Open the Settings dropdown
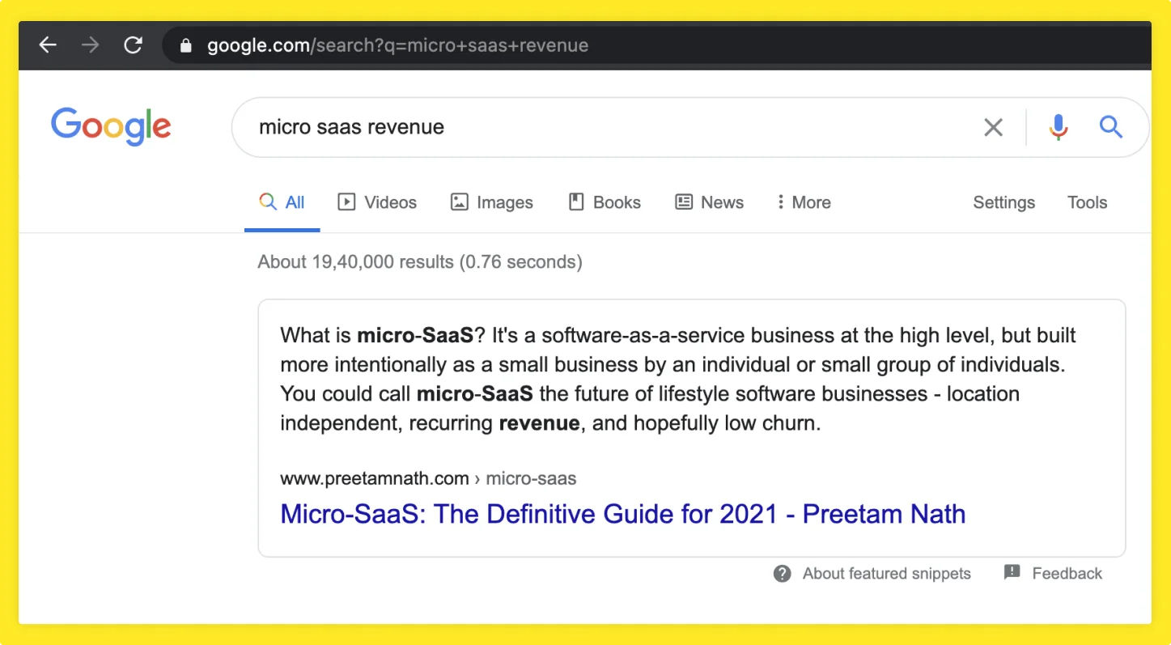Viewport: 1171px width, 645px height. click(1003, 202)
